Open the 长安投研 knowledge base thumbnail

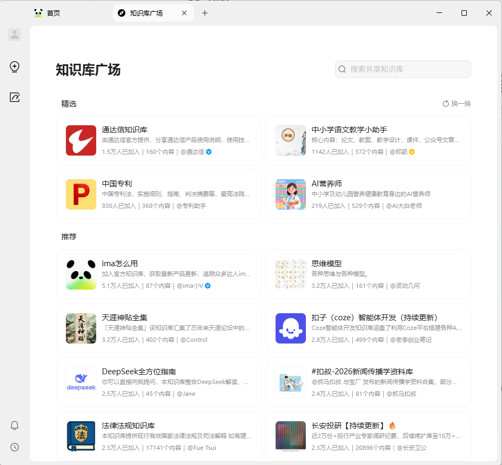(291, 436)
